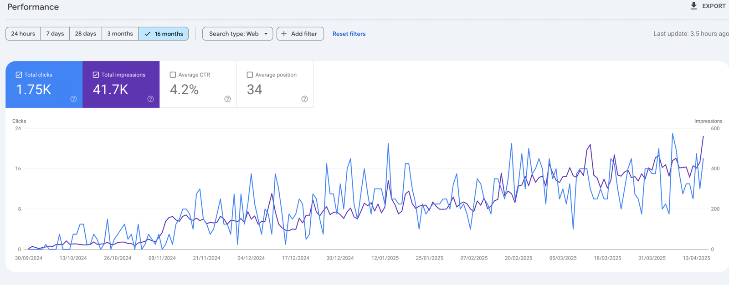
Task: Select the 7 days date range
Action: pos(55,34)
